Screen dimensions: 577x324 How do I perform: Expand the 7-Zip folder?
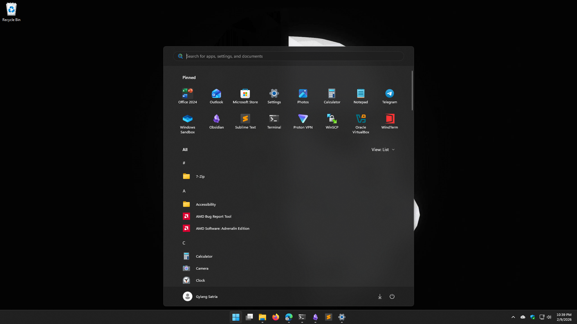200,177
